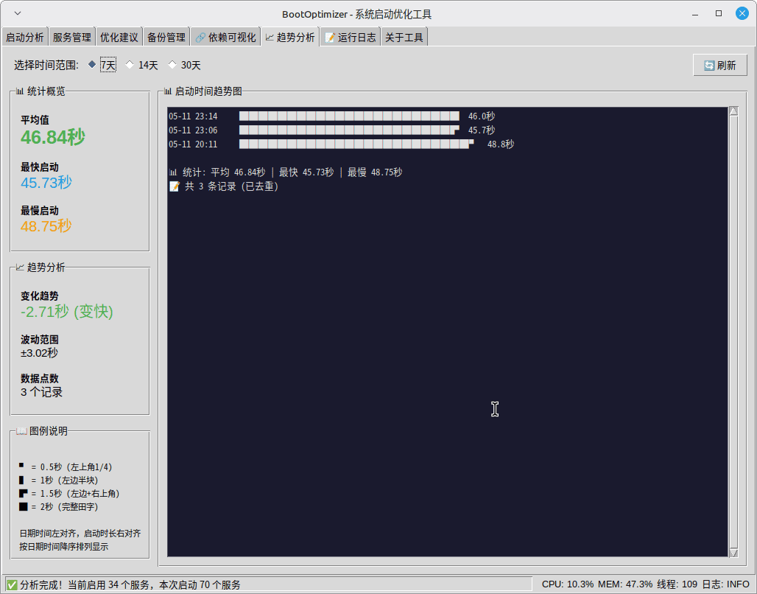The image size is (757, 594).
Task: Select the 14天 time range radio button
Action: click(142, 65)
